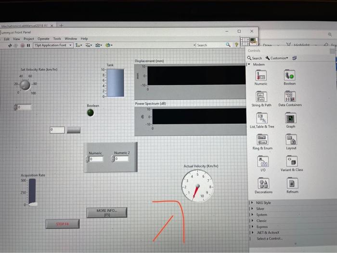Click the Numeric control input field
This screenshot has height=253, width=337.
pos(96,159)
